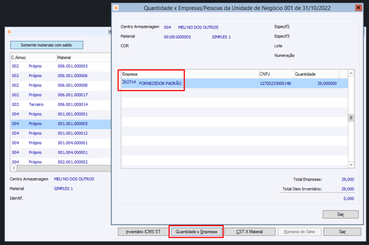Click material code 001001000005 in dialog
The width and height of the screenshot is (369, 245).
click(x=177, y=37)
